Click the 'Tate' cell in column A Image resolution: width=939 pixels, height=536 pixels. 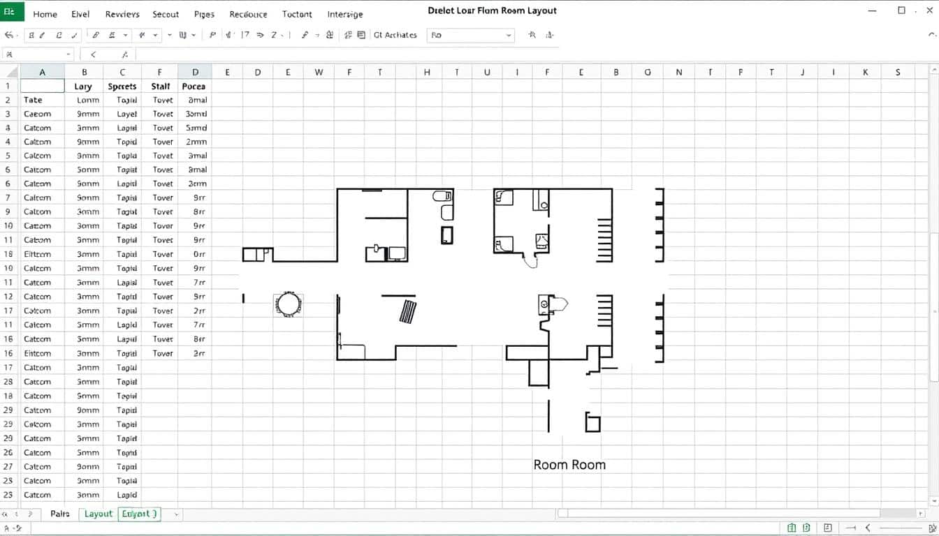[x=42, y=100]
